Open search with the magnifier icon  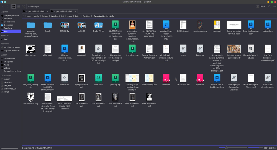pyautogui.click(x=270, y=7)
